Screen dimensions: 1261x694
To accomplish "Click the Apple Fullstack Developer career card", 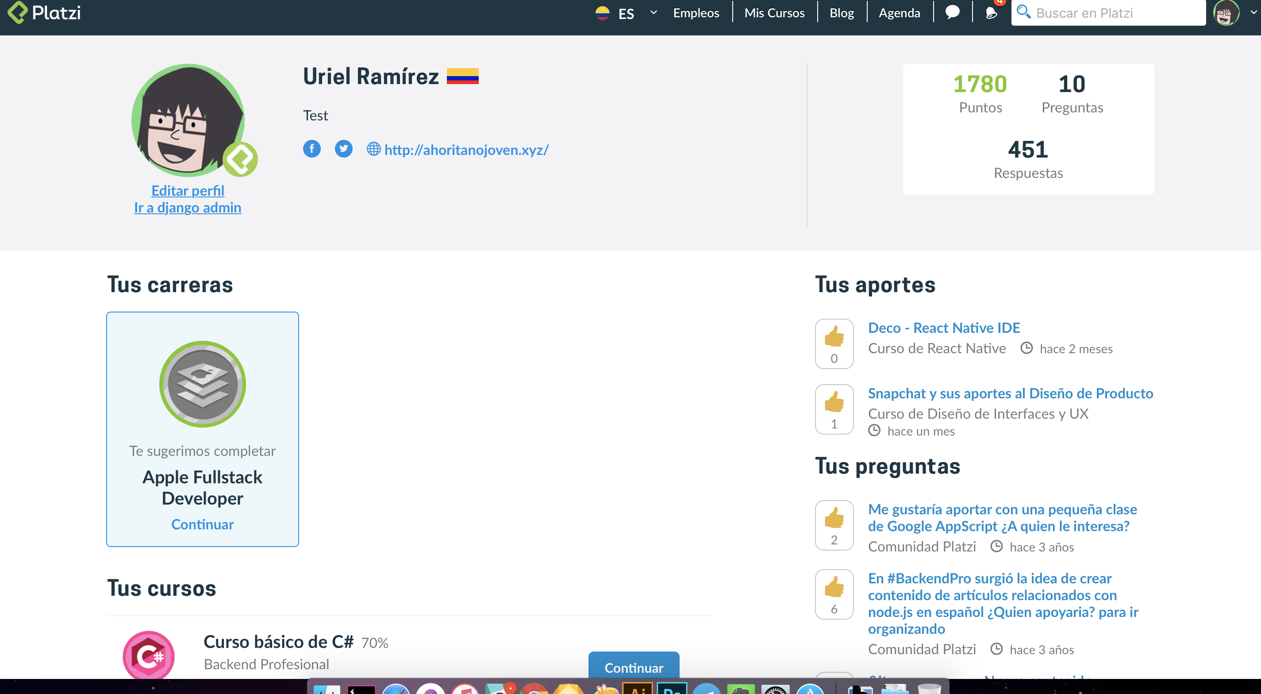I will (x=202, y=429).
